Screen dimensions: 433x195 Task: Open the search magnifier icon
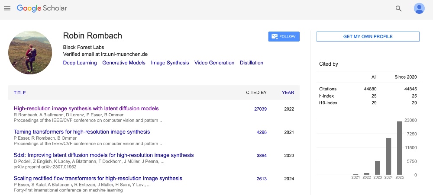pyautogui.click(x=398, y=9)
